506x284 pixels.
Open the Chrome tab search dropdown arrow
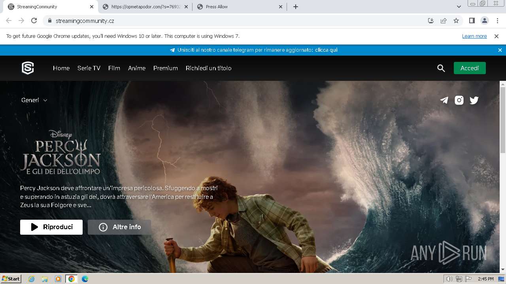coord(459,7)
